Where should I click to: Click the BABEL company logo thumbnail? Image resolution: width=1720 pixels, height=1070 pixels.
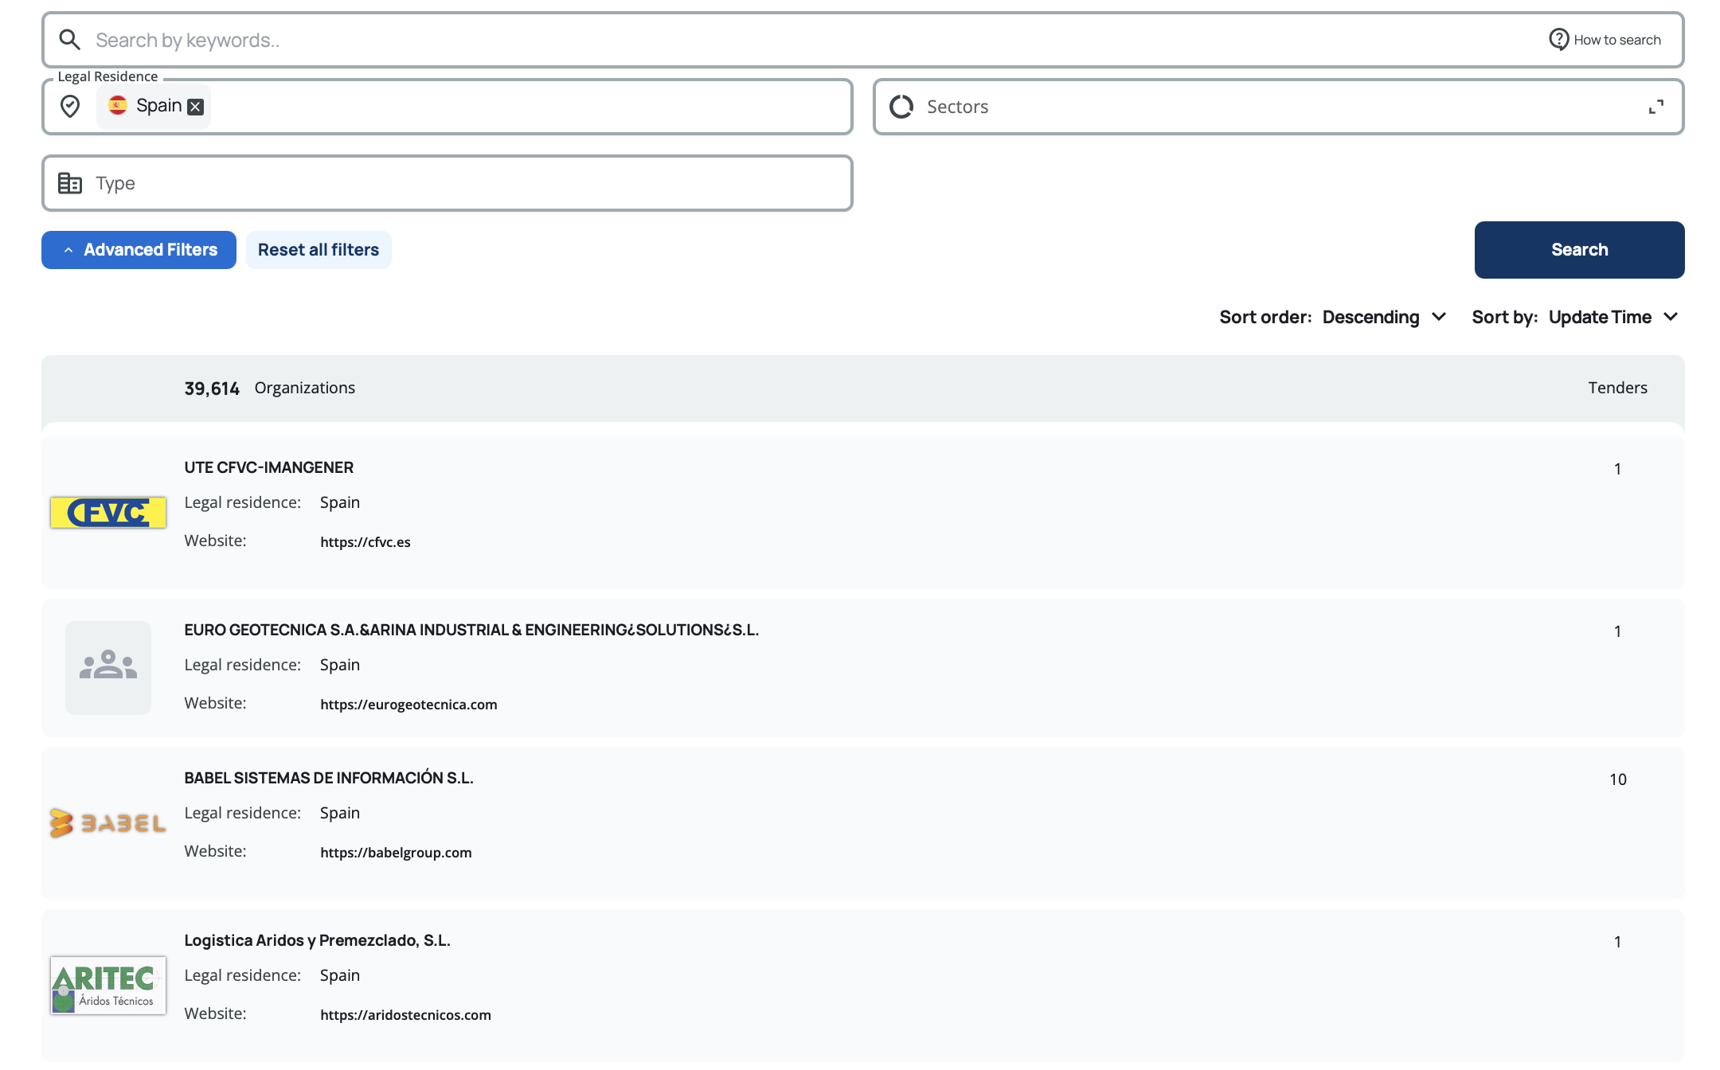[108, 823]
